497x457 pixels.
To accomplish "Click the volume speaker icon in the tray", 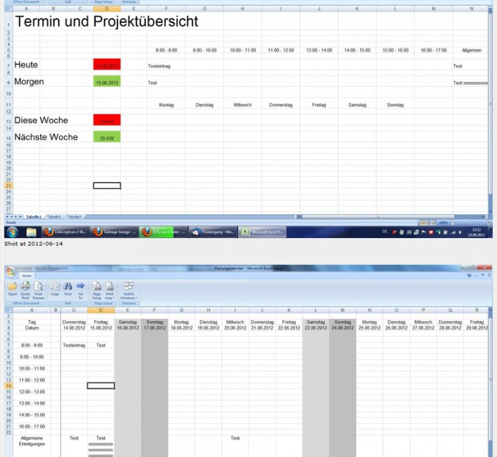I will pos(460,232).
